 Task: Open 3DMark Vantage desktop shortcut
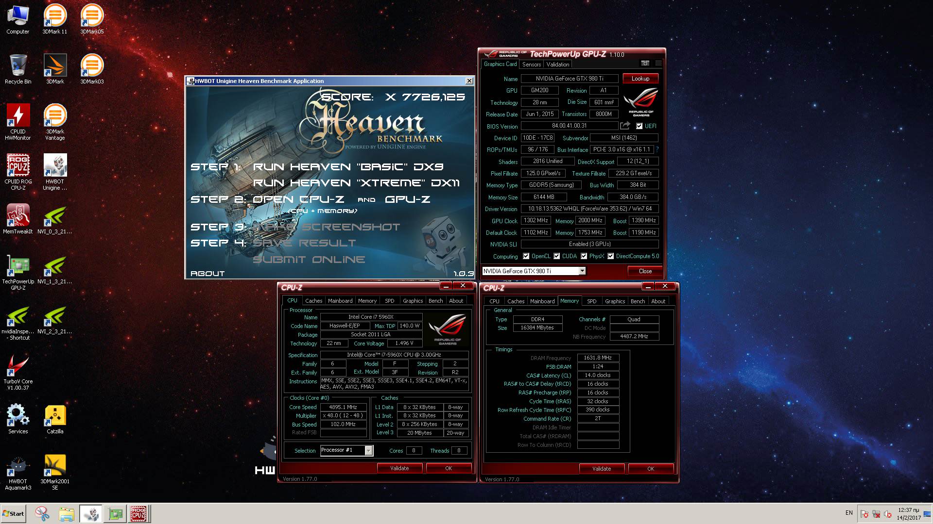55,122
